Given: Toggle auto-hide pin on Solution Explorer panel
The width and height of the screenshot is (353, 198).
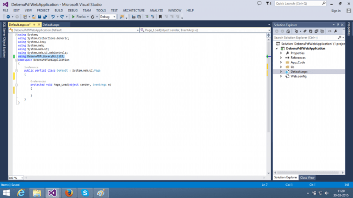Looking at the screenshot, I should coord(338,25).
